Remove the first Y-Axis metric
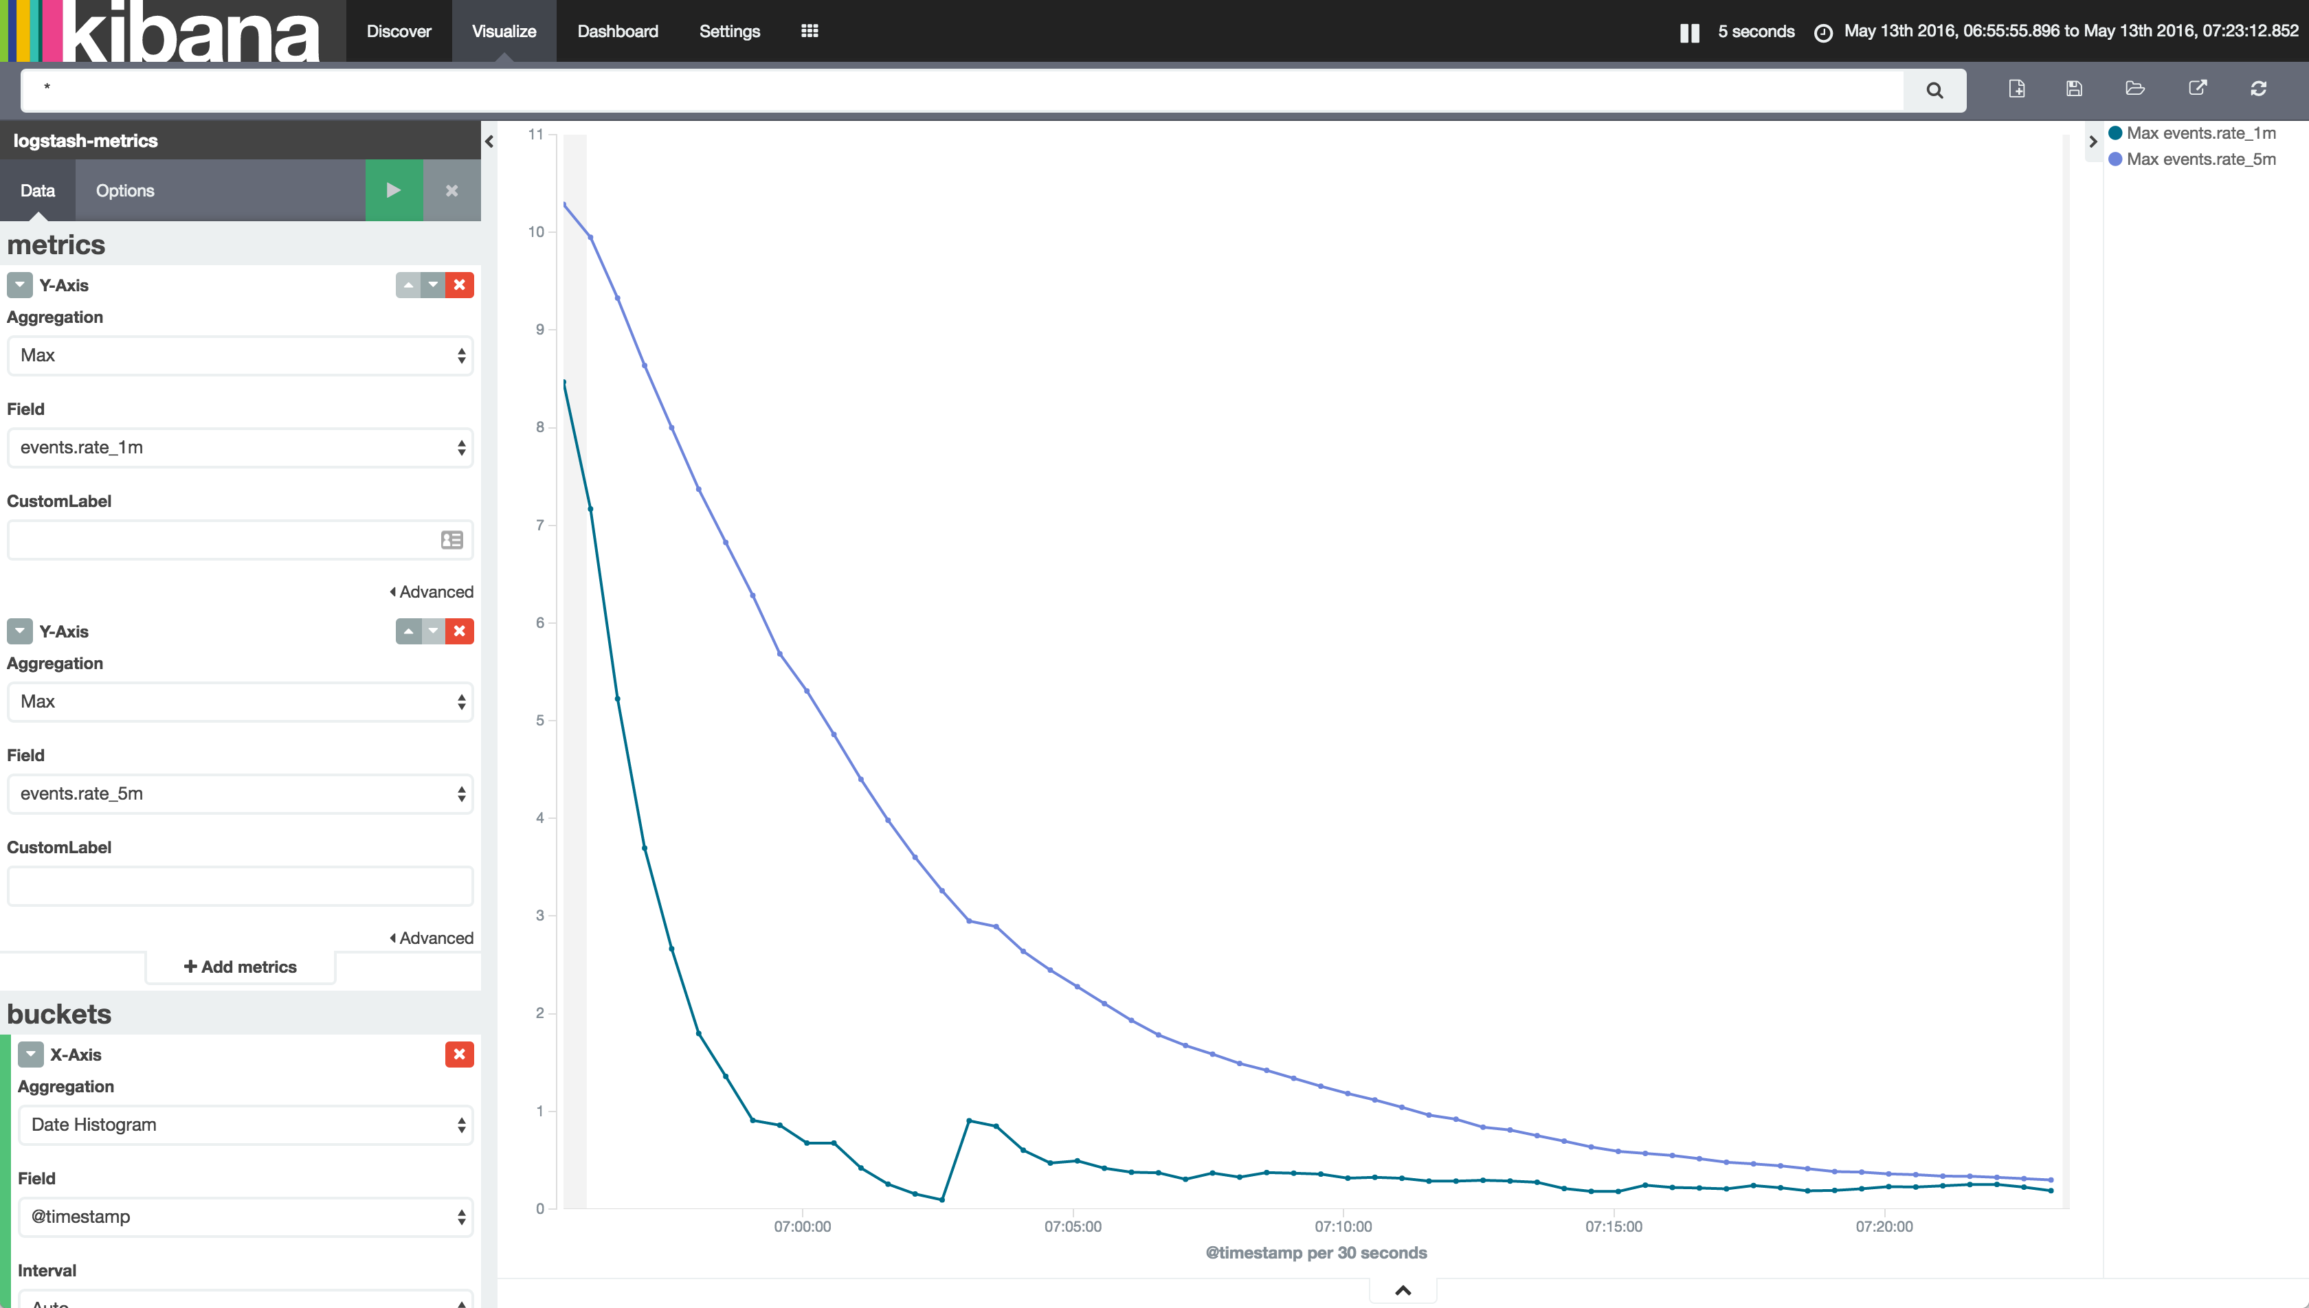Screen dimensions: 2309x1308 click(459, 285)
